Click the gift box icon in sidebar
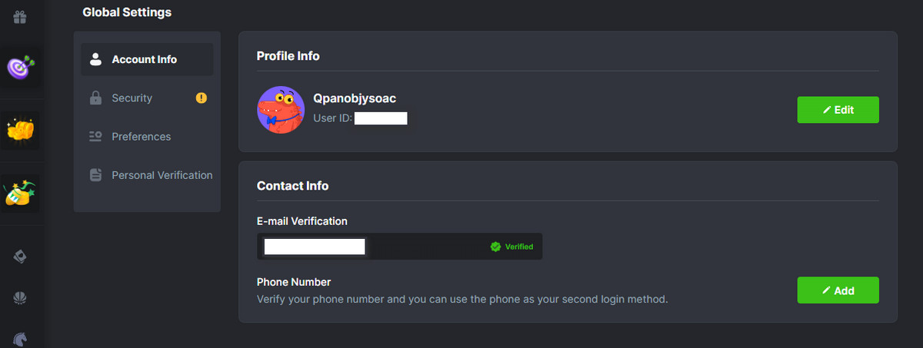923x348 pixels. 21,16
